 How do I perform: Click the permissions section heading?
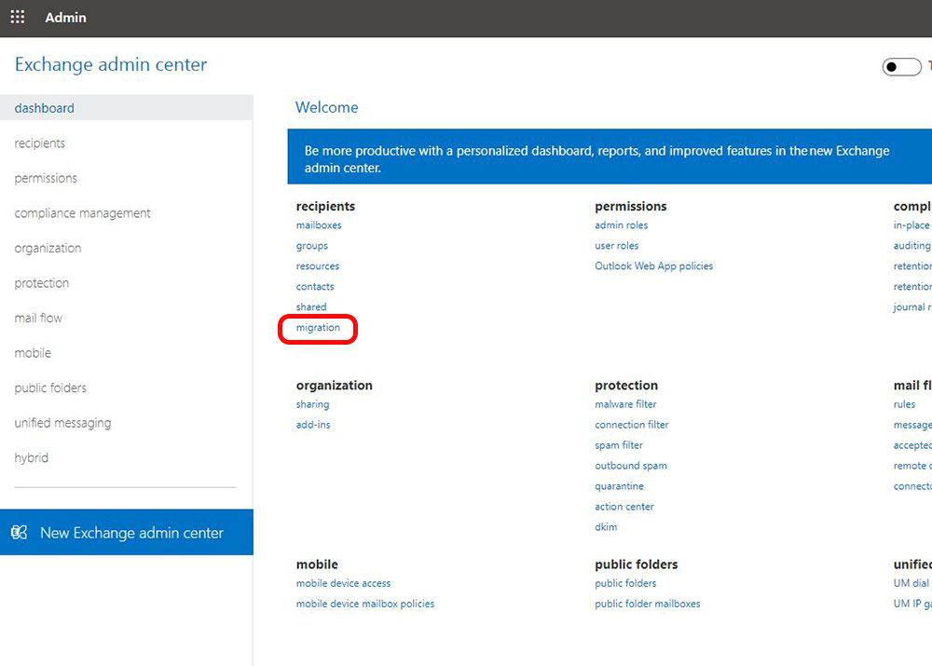click(x=631, y=206)
